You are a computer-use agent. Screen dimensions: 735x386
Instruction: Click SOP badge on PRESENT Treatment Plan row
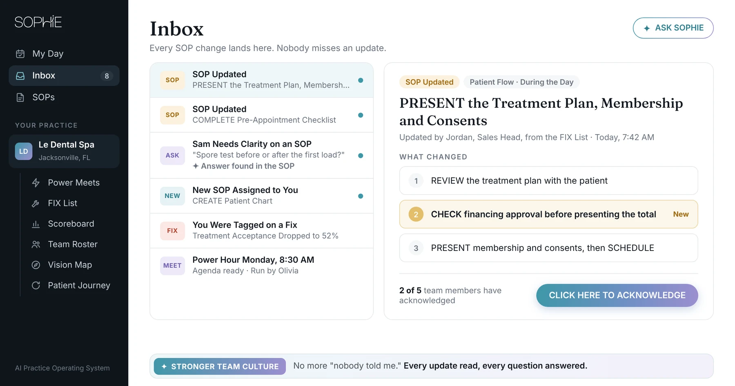172,80
